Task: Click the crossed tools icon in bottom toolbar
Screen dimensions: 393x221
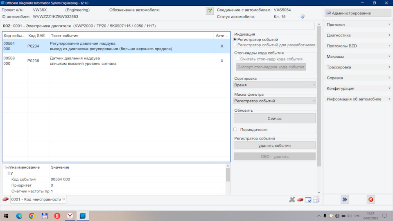Action: [x=292, y=199]
